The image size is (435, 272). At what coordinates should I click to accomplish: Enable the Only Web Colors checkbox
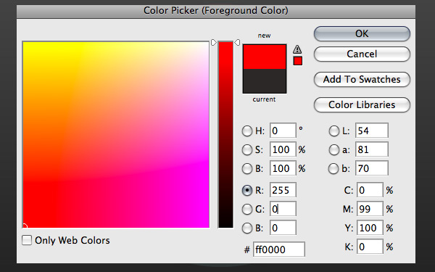click(27, 240)
